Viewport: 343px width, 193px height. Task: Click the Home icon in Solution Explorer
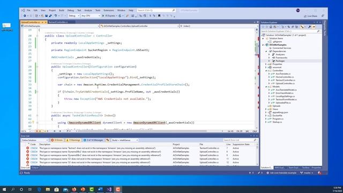(x=271, y=27)
